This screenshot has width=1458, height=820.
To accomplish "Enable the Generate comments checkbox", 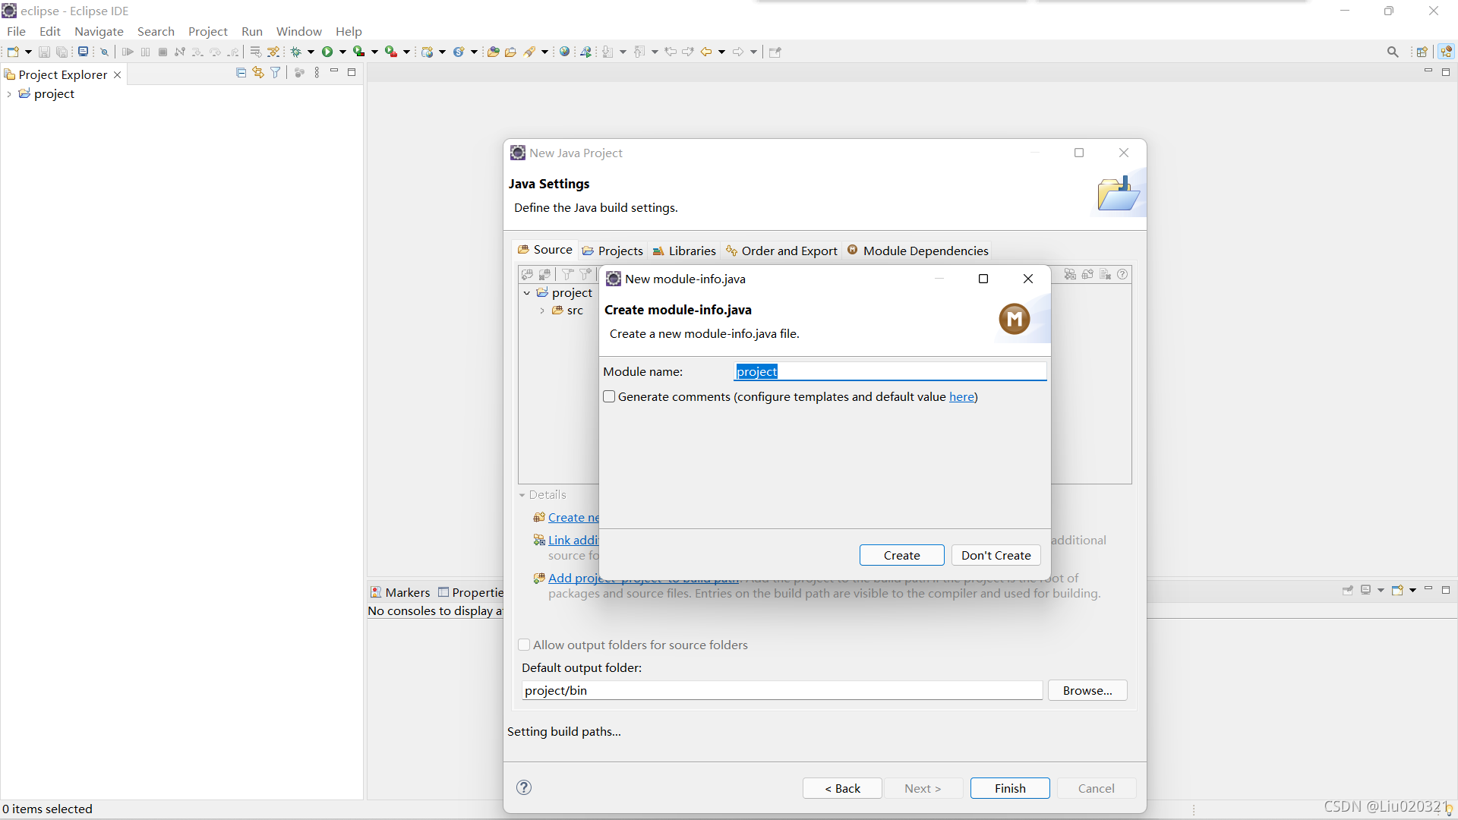I will click(609, 396).
